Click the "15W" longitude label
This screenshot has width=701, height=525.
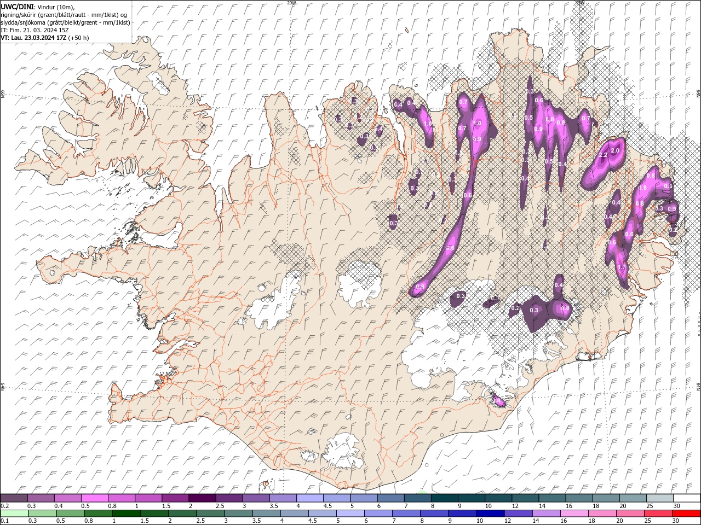(580, 2)
